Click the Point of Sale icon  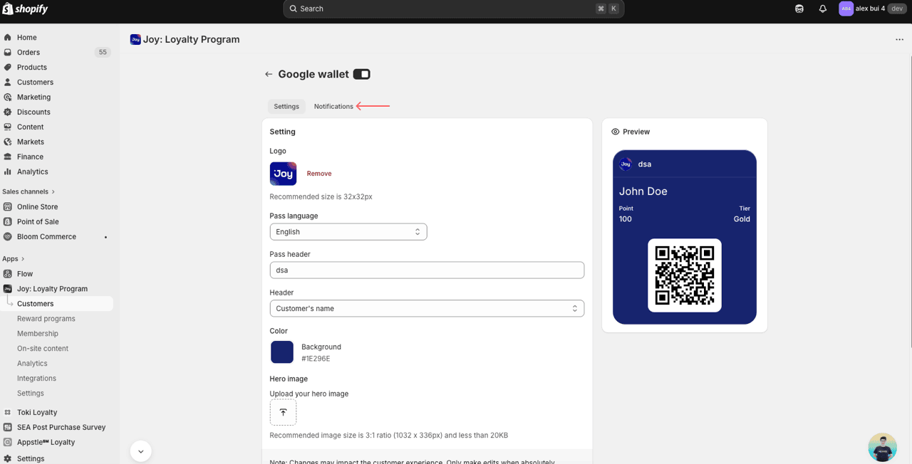pyautogui.click(x=8, y=222)
